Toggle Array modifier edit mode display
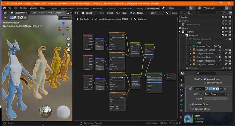235x126 pixels. (210, 89)
